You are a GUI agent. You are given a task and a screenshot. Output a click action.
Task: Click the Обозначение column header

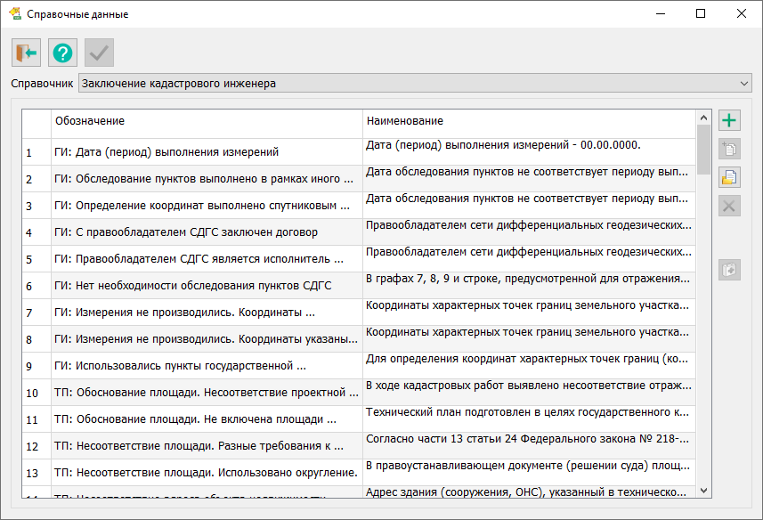point(206,121)
